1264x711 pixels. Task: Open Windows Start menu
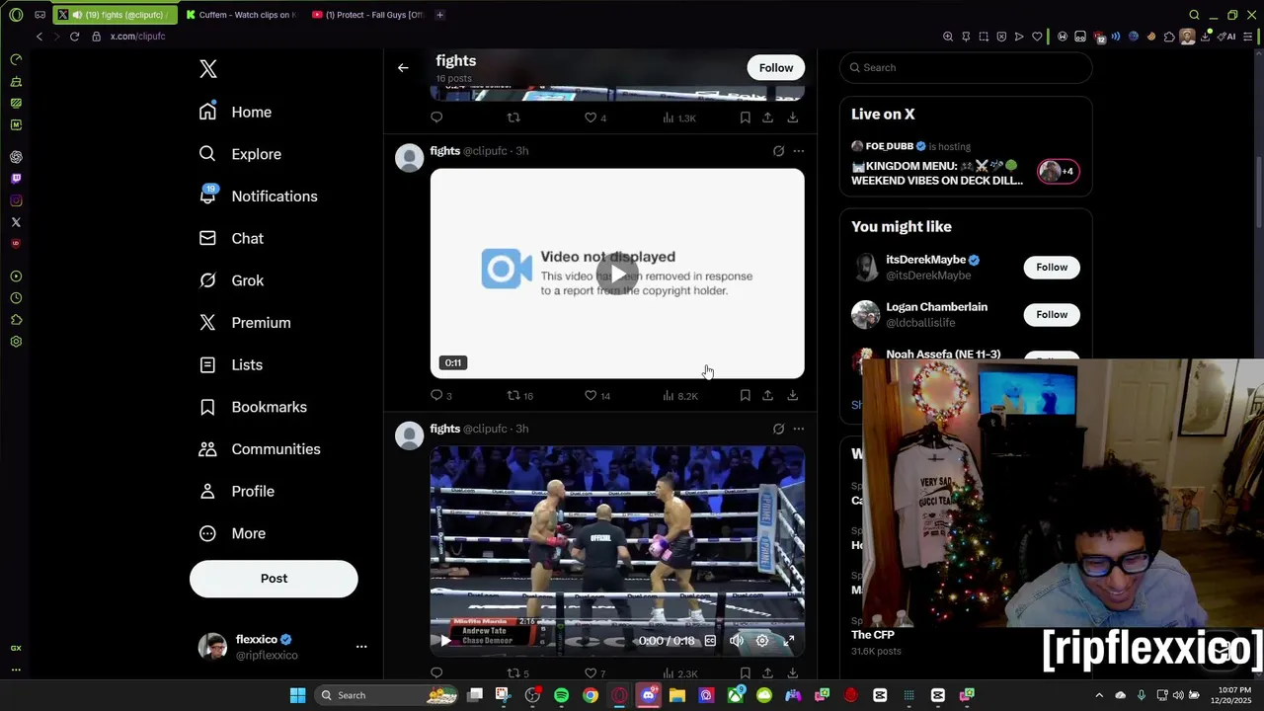[297, 695]
